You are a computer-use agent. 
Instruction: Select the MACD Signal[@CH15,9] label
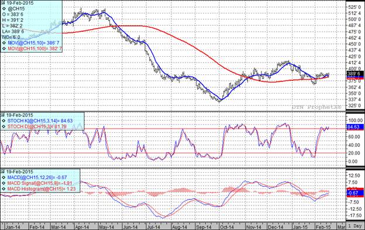pyautogui.click(x=40, y=183)
